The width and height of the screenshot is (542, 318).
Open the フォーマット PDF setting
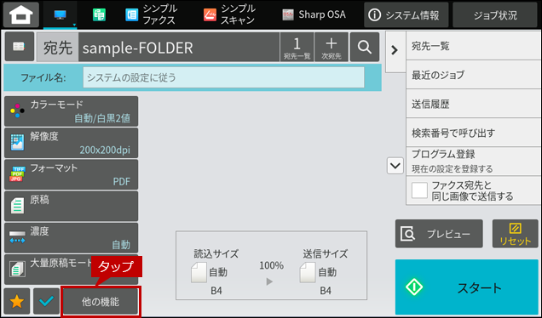[x=72, y=174]
